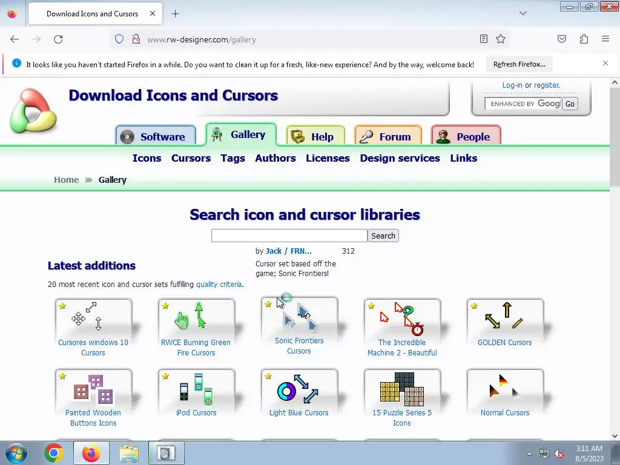Click the Search button

click(x=383, y=236)
